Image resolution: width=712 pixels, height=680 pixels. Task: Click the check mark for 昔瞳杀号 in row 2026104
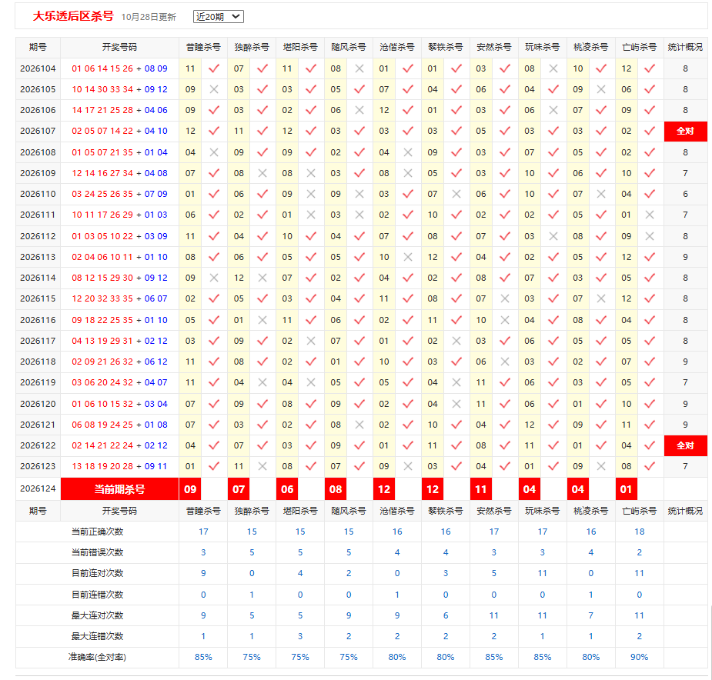(214, 68)
